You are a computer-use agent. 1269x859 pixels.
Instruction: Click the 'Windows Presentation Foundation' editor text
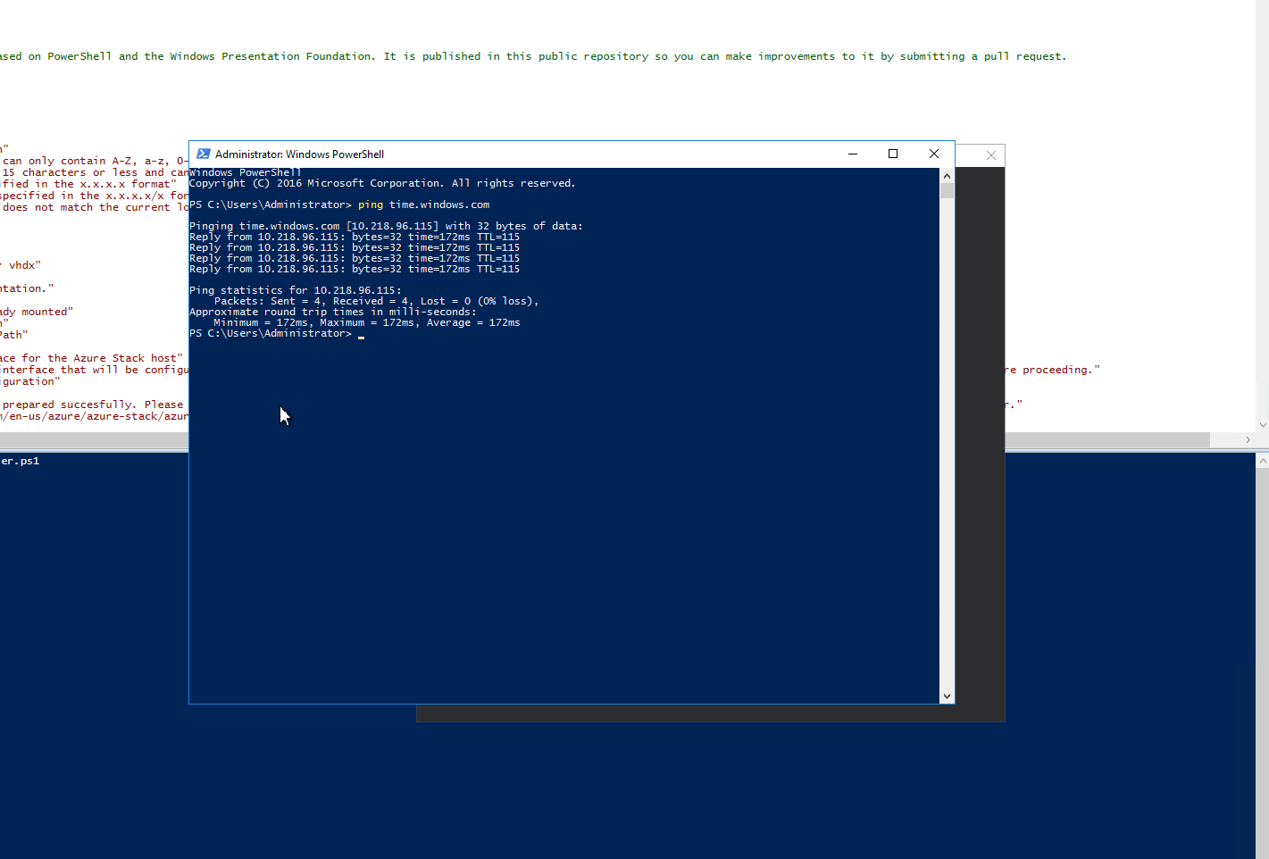pos(271,56)
